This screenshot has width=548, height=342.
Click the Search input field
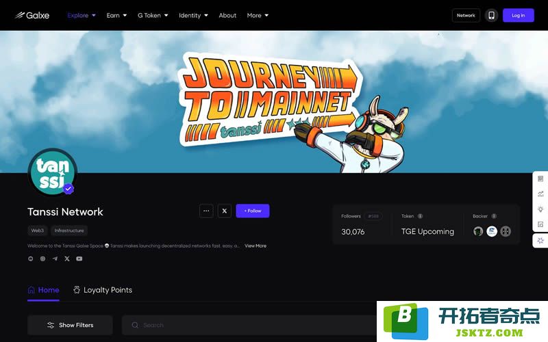[249, 325]
